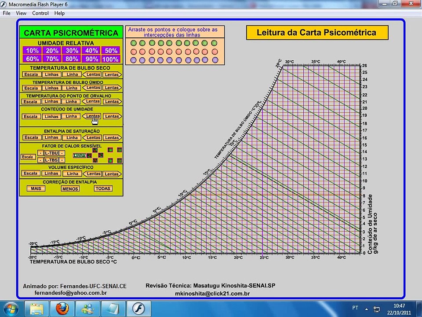Open Windows Explorer from the taskbar

[36, 309]
